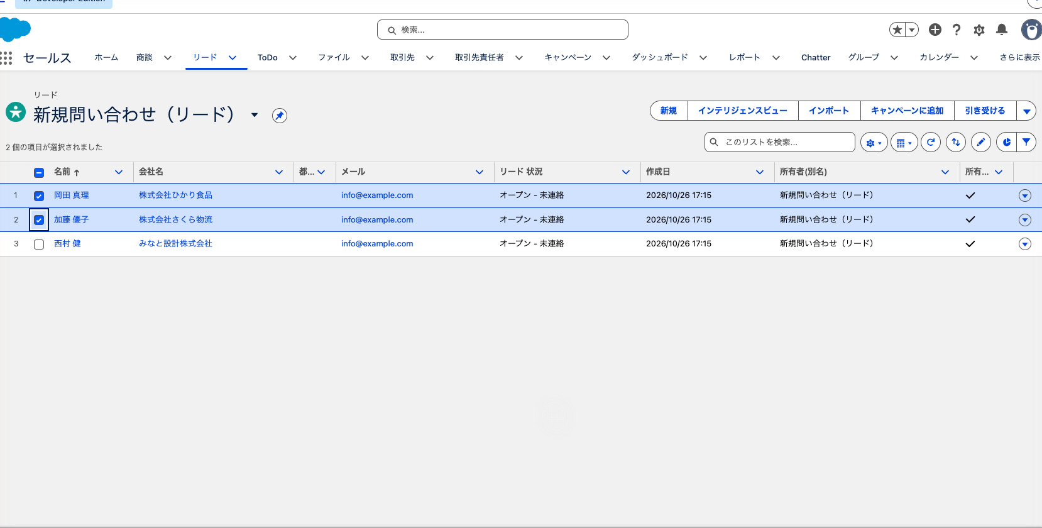This screenshot has height=528, width=1042.
Task: Open the App Launcher dots grid
Action: 6,58
